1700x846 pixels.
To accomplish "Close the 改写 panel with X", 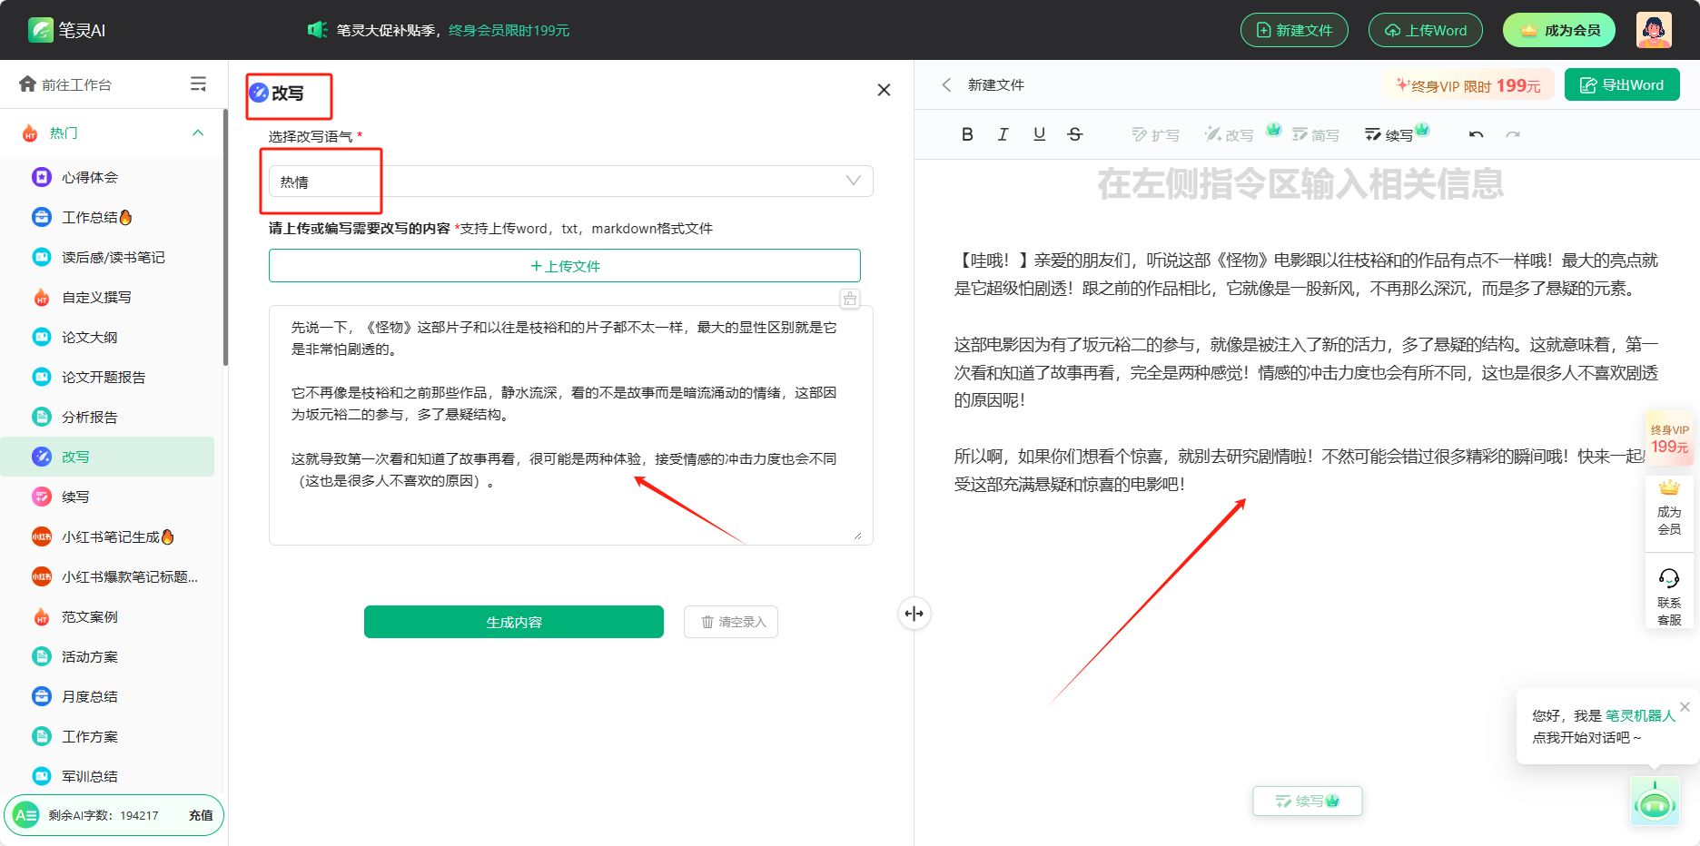I will 884,90.
